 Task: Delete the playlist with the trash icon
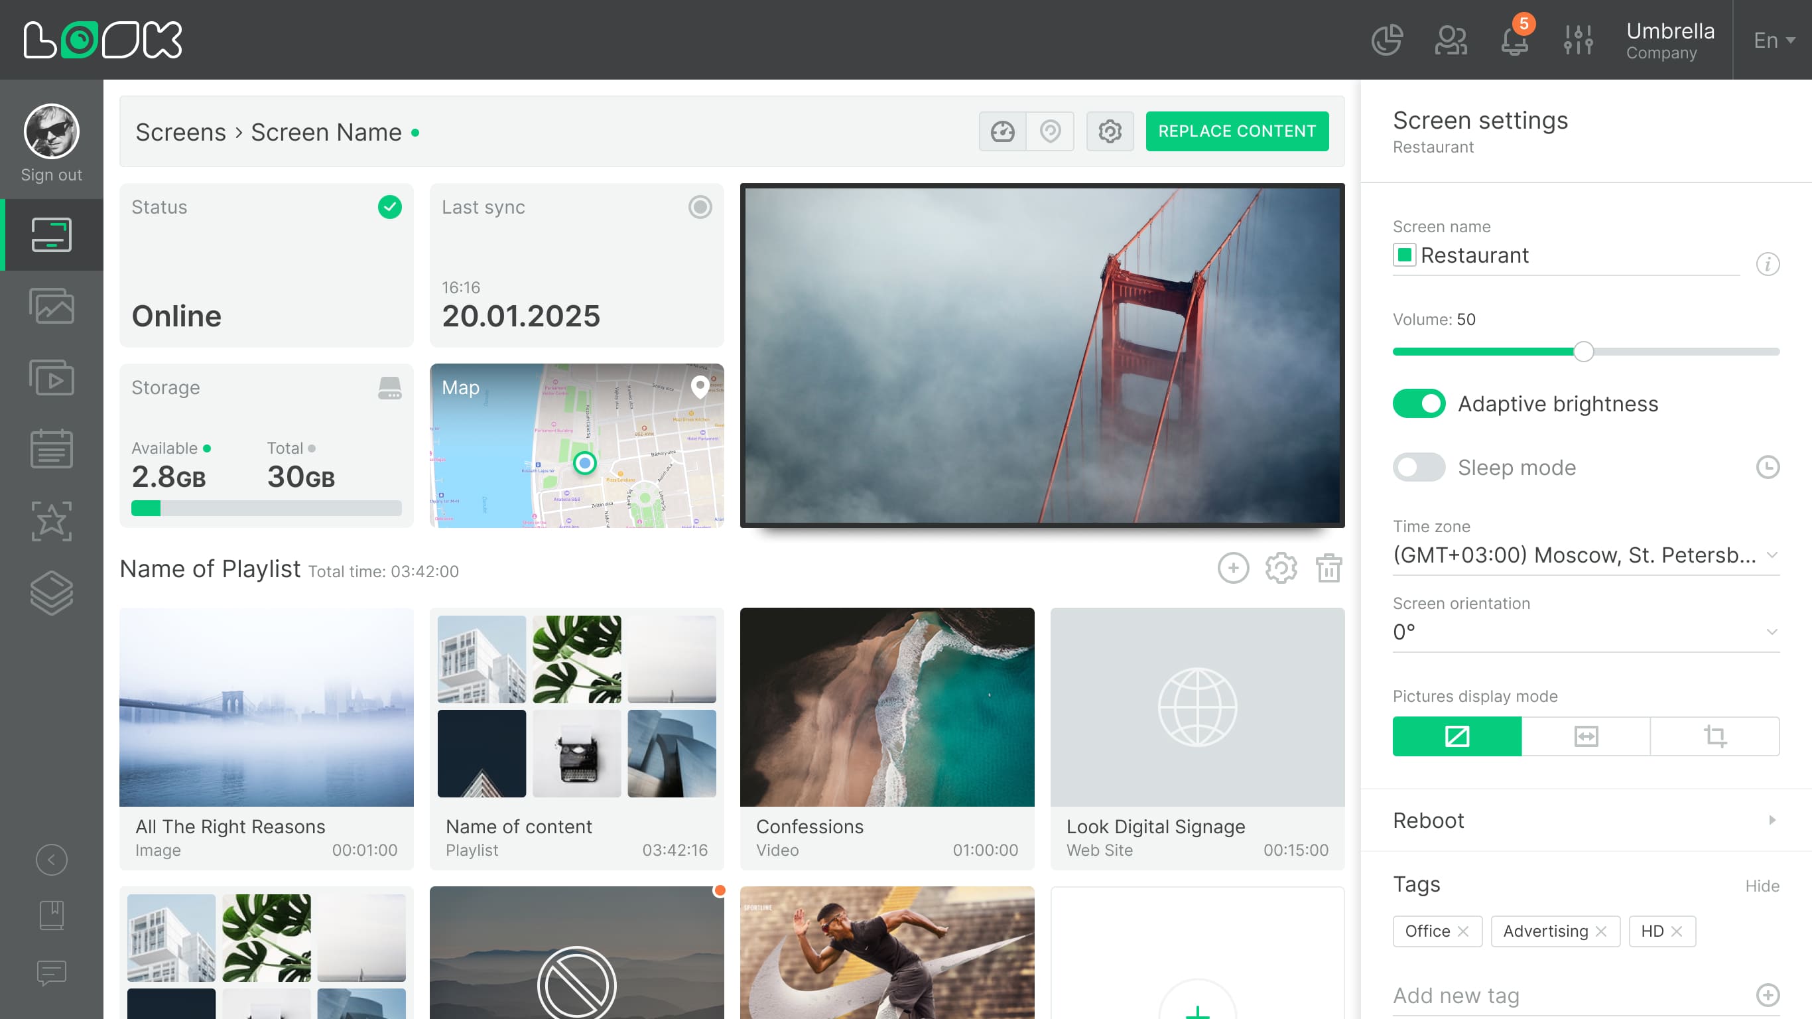click(x=1328, y=568)
